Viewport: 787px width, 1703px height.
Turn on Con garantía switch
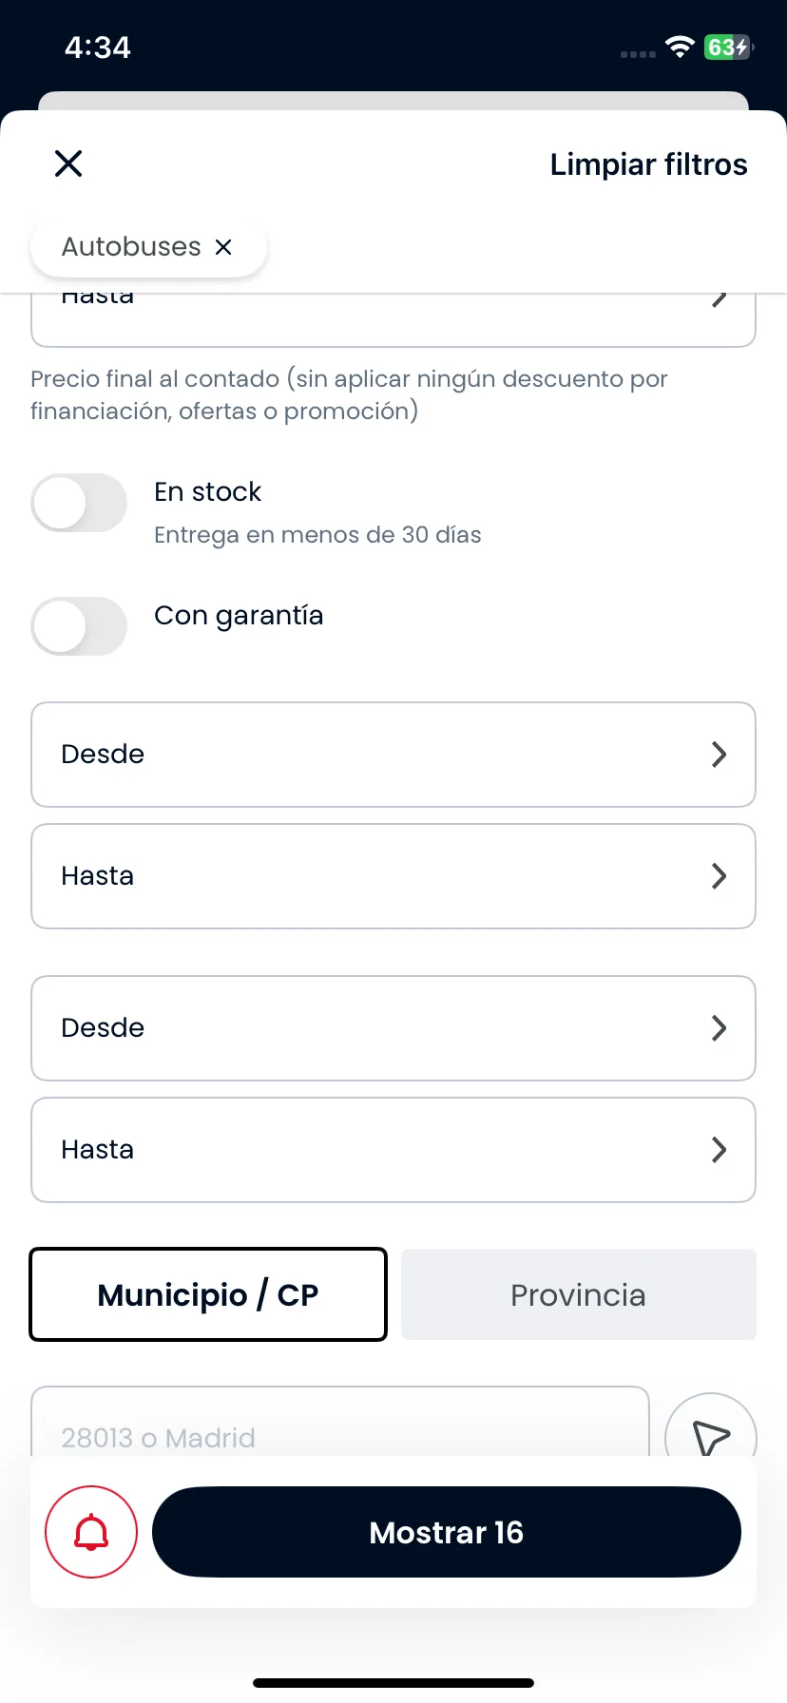79,626
